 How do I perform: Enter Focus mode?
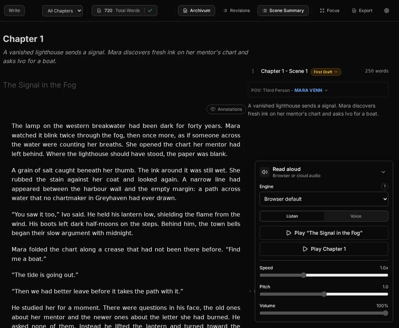(x=329, y=11)
